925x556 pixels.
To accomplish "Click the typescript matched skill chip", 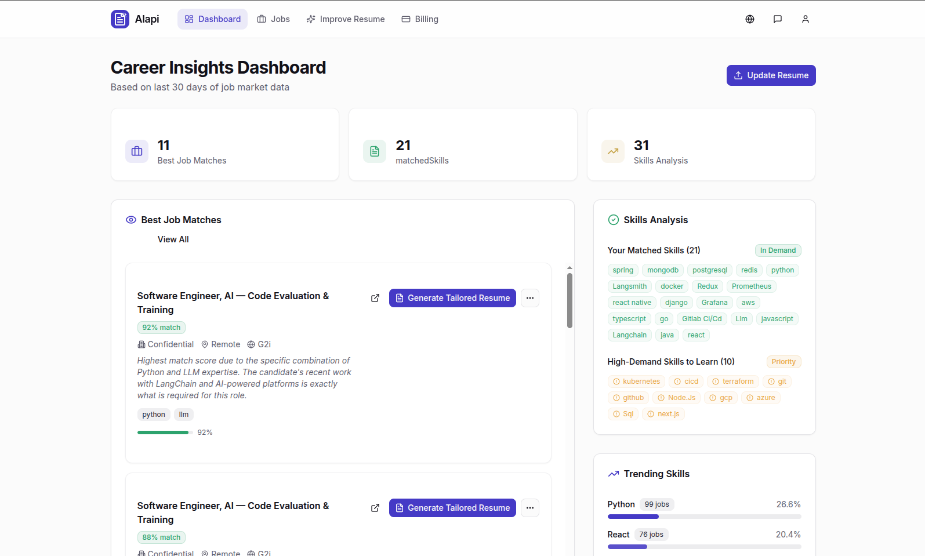I will pos(629,319).
